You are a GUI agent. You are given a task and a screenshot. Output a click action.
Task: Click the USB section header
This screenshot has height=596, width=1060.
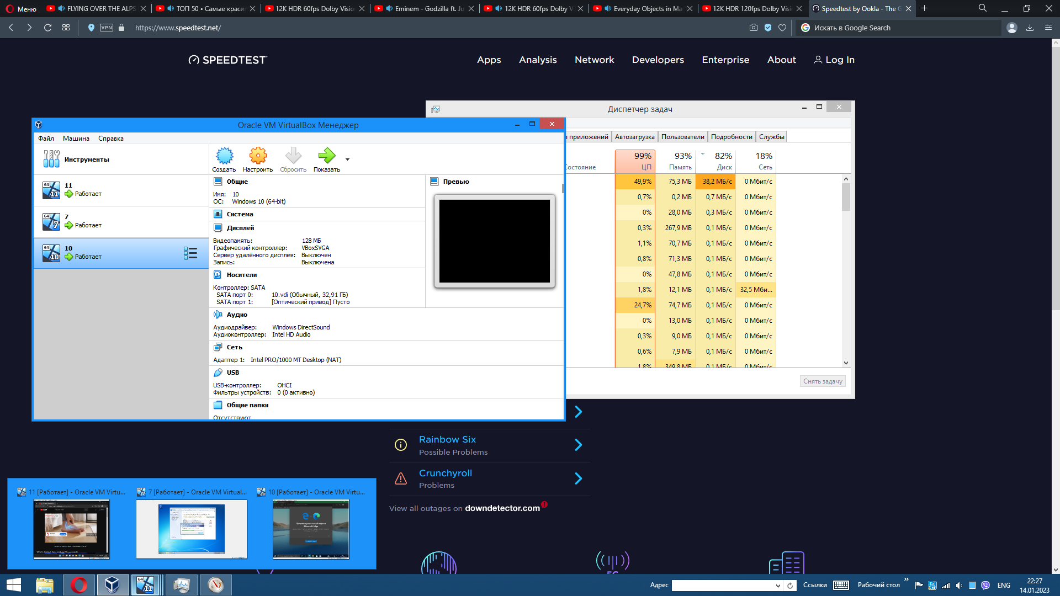pyautogui.click(x=232, y=372)
